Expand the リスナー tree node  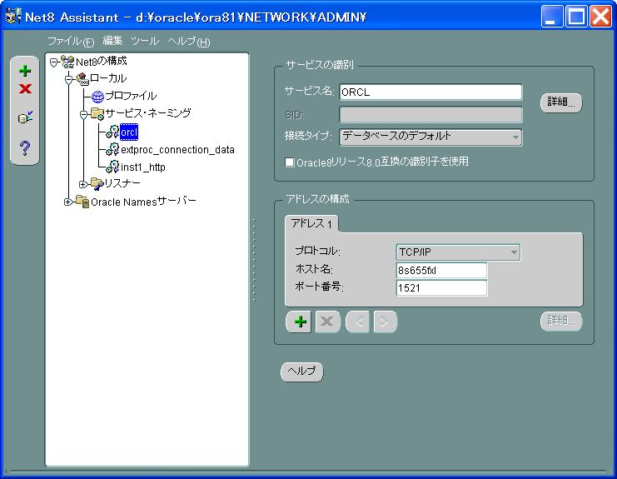[x=82, y=184]
